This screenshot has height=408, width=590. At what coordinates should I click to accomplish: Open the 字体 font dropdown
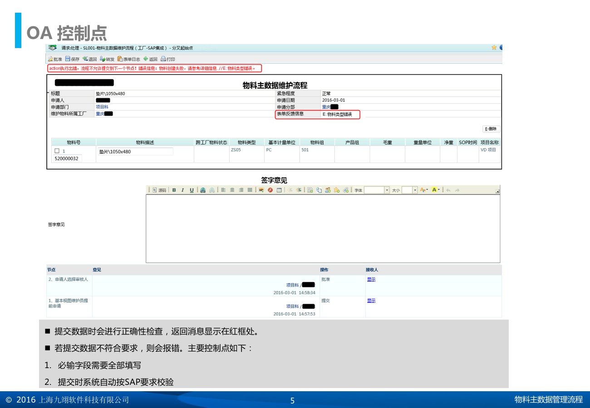[387, 190]
